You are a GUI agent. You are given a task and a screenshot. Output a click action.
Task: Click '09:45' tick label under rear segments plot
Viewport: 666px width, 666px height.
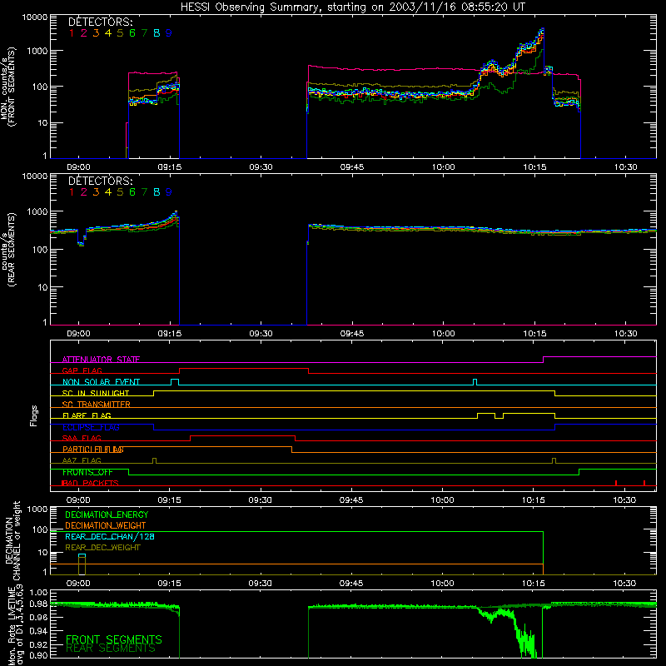(351, 334)
